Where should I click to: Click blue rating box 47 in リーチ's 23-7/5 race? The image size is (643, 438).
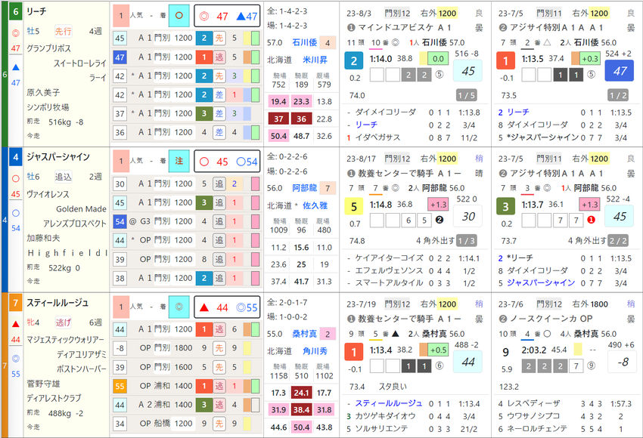[x=620, y=71]
